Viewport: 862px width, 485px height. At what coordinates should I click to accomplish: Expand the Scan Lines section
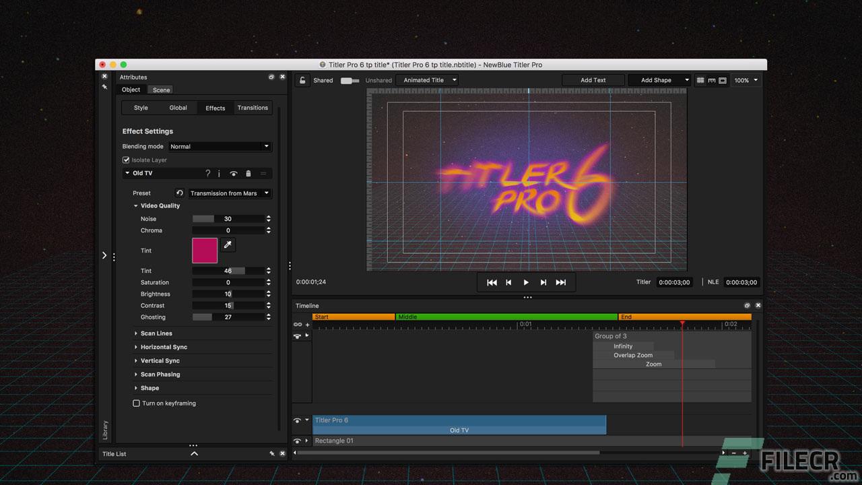click(136, 333)
